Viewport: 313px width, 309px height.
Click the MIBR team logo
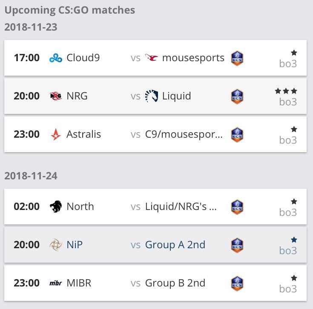click(56, 283)
